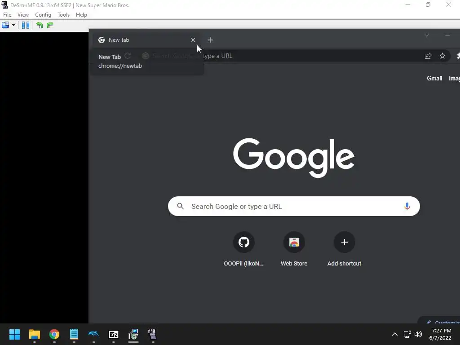Click the magnifier icon in Google search box
This screenshot has width=460, height=345.
(181, 206)
